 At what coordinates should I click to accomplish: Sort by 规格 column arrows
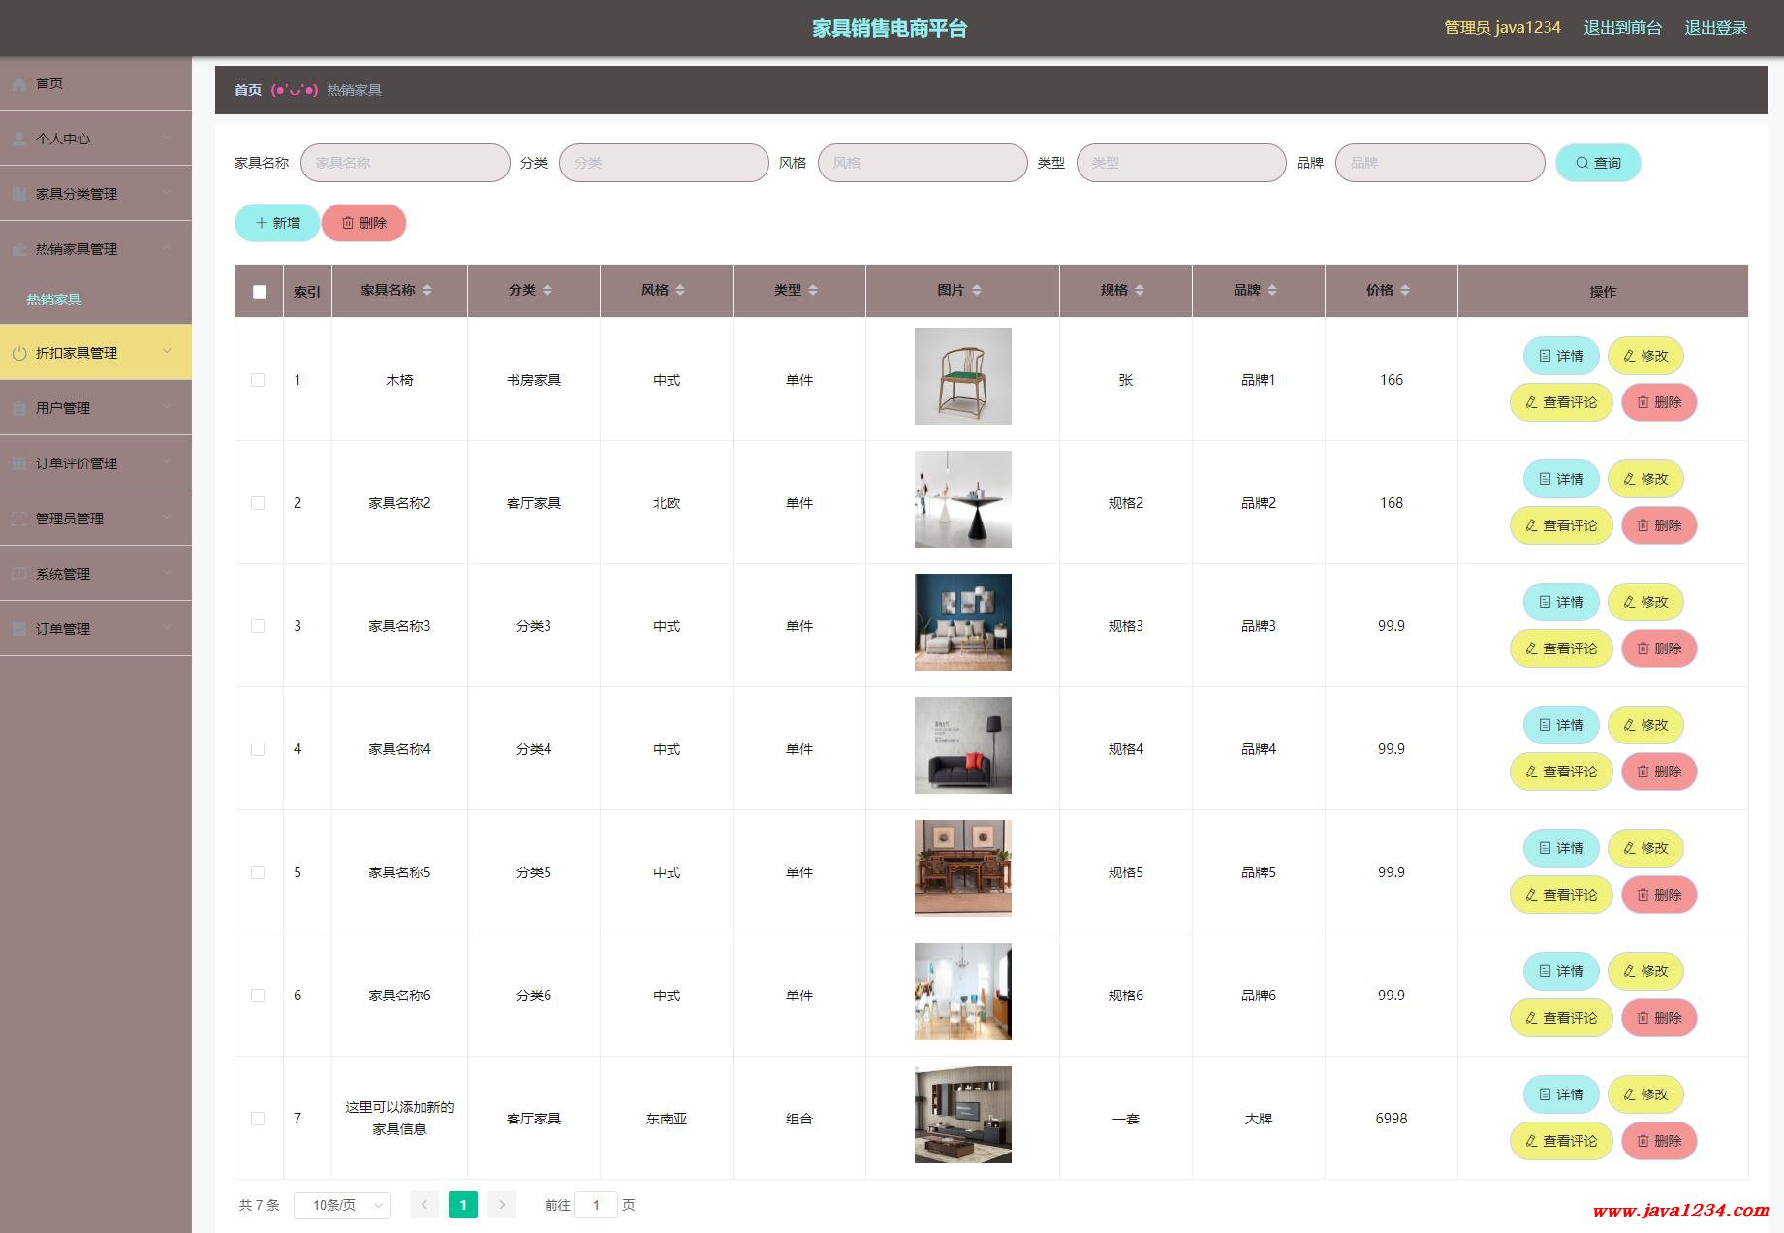(x=1140, y=291)
